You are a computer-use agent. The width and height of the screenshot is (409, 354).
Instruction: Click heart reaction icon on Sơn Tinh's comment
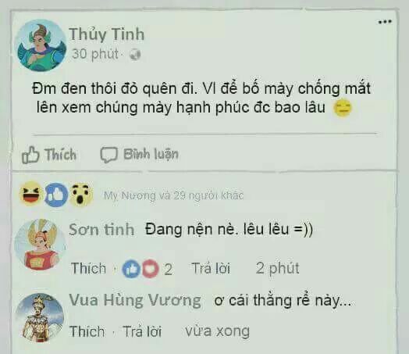click(x=151, y=269)
